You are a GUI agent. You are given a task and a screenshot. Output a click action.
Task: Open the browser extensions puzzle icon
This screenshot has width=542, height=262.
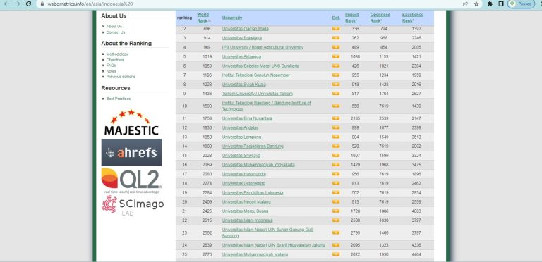(490, 4)
